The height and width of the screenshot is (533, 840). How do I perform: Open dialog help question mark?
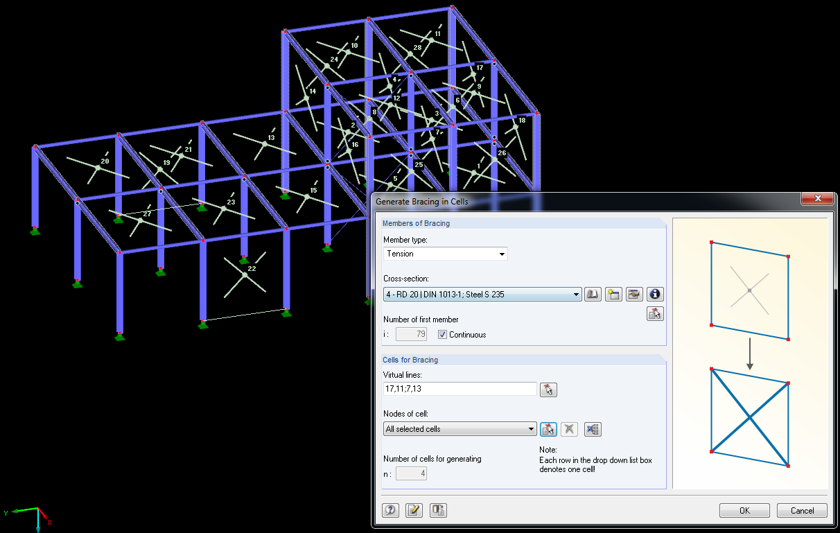tap(391, 511)
